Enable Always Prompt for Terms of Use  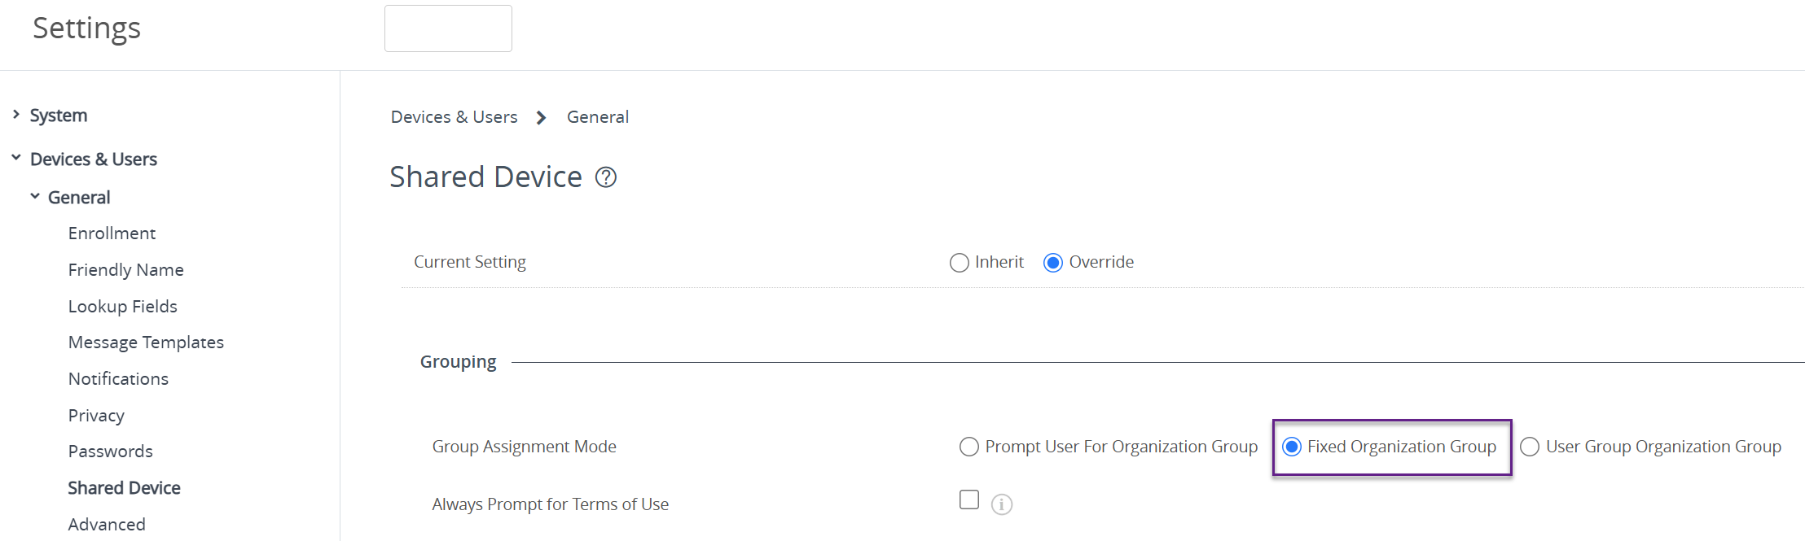(x=969, y=500)
